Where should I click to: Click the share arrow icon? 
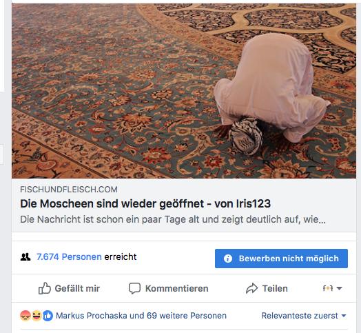coord(251,288)
